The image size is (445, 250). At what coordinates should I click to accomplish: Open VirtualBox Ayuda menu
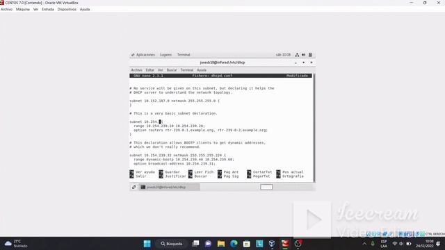85,9
